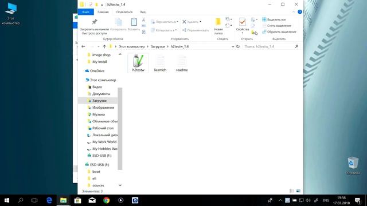Click the Copy ribbon button
Screen dimensions: 367x206
(x=118, y=24)
